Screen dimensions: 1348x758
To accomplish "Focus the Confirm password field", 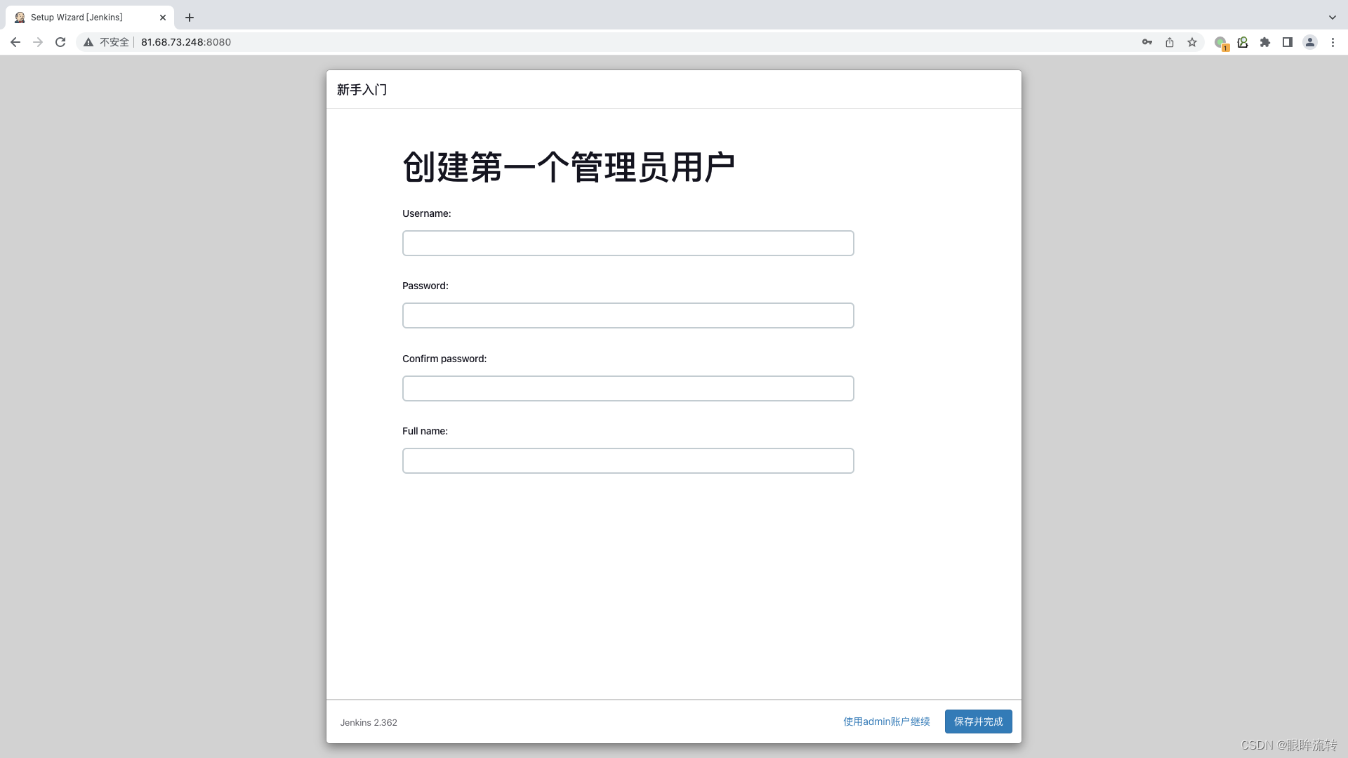I will (628, 389).
